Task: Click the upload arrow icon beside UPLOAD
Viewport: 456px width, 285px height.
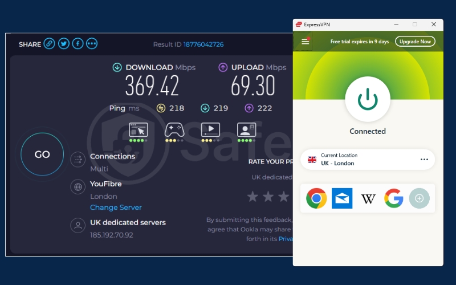Action: [223, 67]
